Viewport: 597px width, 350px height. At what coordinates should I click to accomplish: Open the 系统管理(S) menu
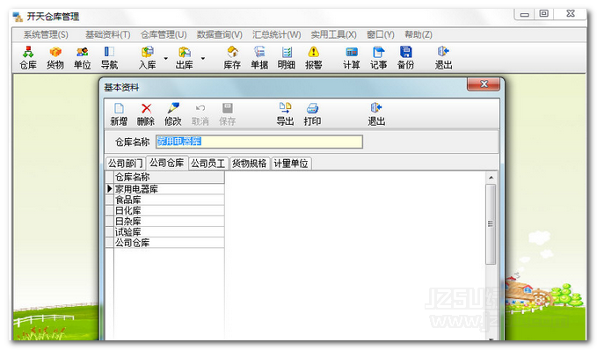pyautogui.click(x=46, y=34)
